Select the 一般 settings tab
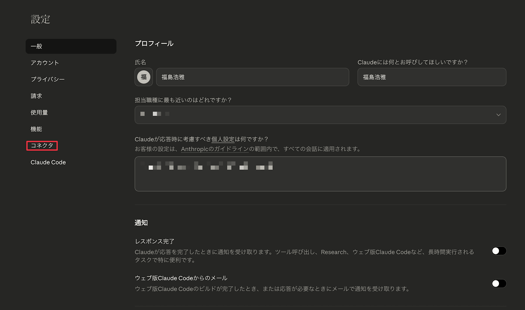The height and width of the screenshot is (310, 525). 71,46
